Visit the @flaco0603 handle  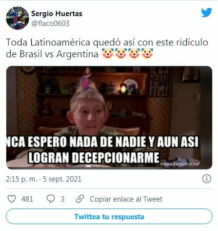pos(50,23)
